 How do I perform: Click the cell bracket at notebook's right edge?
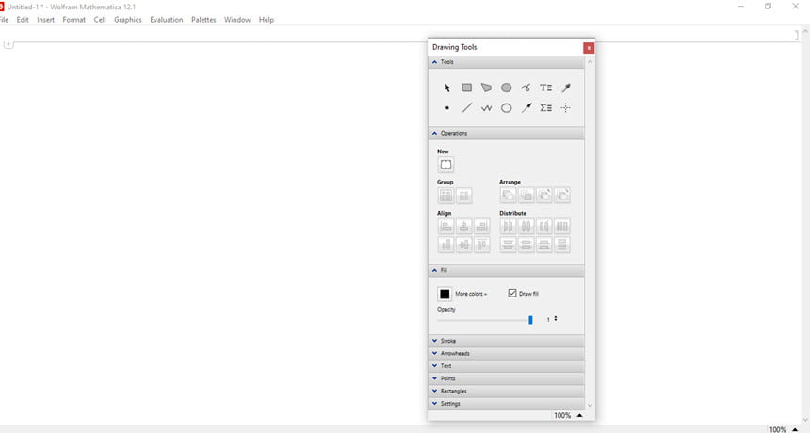[x=796, y=34]
